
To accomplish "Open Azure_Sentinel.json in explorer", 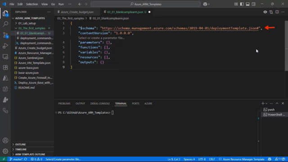I will (31, 58).
